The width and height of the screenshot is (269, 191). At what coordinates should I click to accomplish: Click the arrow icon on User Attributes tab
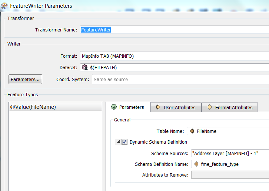158,107
